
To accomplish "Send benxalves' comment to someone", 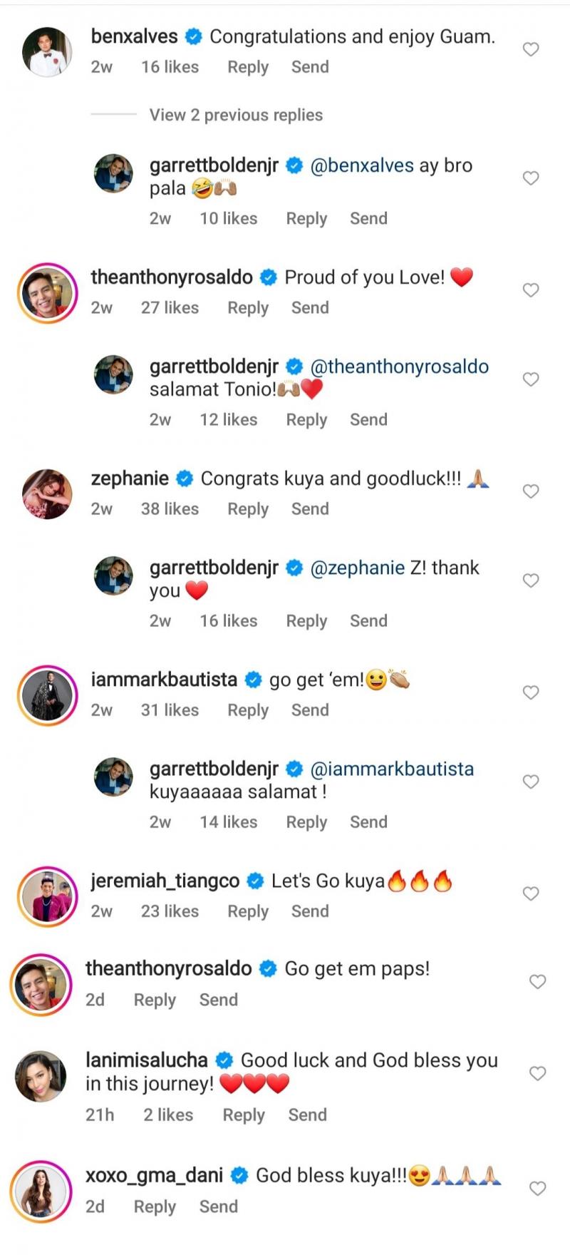I will tap(310, 67).
